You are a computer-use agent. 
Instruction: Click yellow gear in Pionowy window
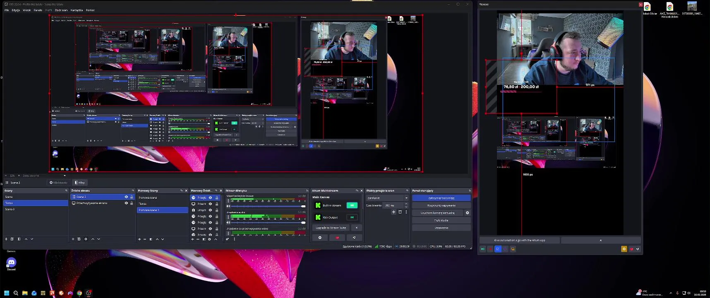coord(624,249)
